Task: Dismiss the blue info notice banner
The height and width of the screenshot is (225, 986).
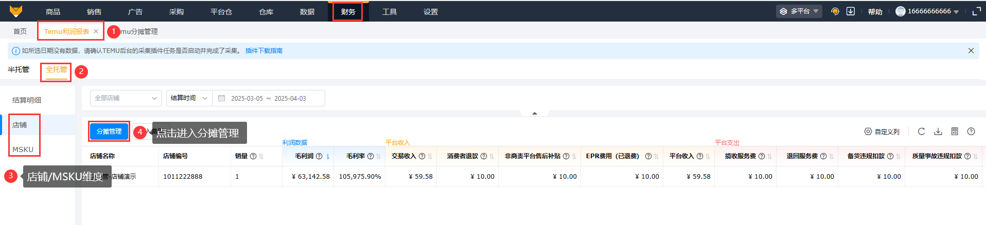Action: 971,51
